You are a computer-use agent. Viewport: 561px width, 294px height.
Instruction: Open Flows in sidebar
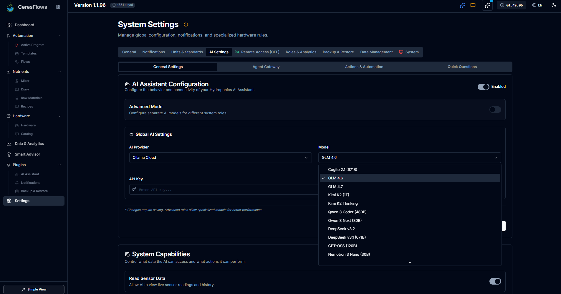25,62
